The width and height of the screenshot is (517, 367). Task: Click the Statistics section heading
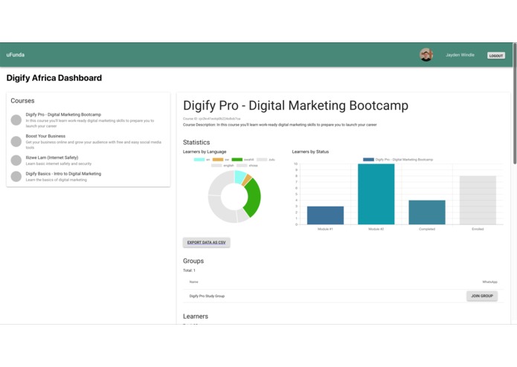coord(196,143)
